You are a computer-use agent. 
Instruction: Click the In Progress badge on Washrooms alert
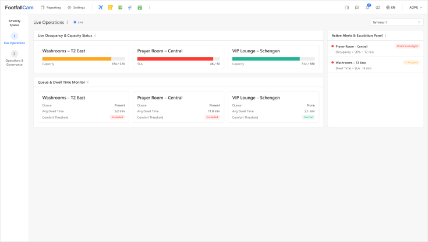point(411,62)
